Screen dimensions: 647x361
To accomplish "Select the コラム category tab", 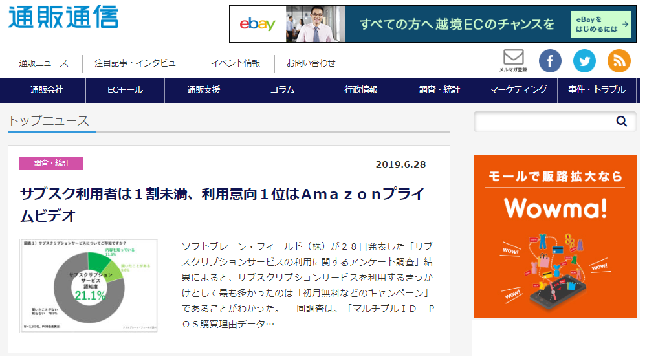I will [x=282, y=90].
